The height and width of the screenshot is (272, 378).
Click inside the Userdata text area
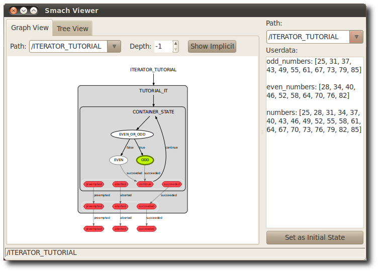[x=314, y=176]
